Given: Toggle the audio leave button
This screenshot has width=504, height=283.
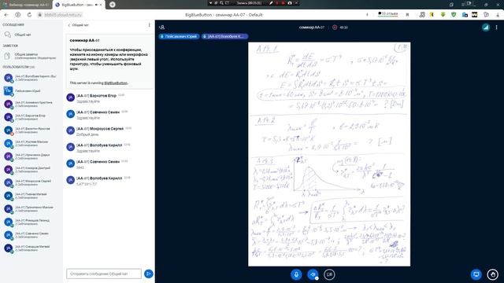Looking at the screenshot, I should (x=313, y=274).
